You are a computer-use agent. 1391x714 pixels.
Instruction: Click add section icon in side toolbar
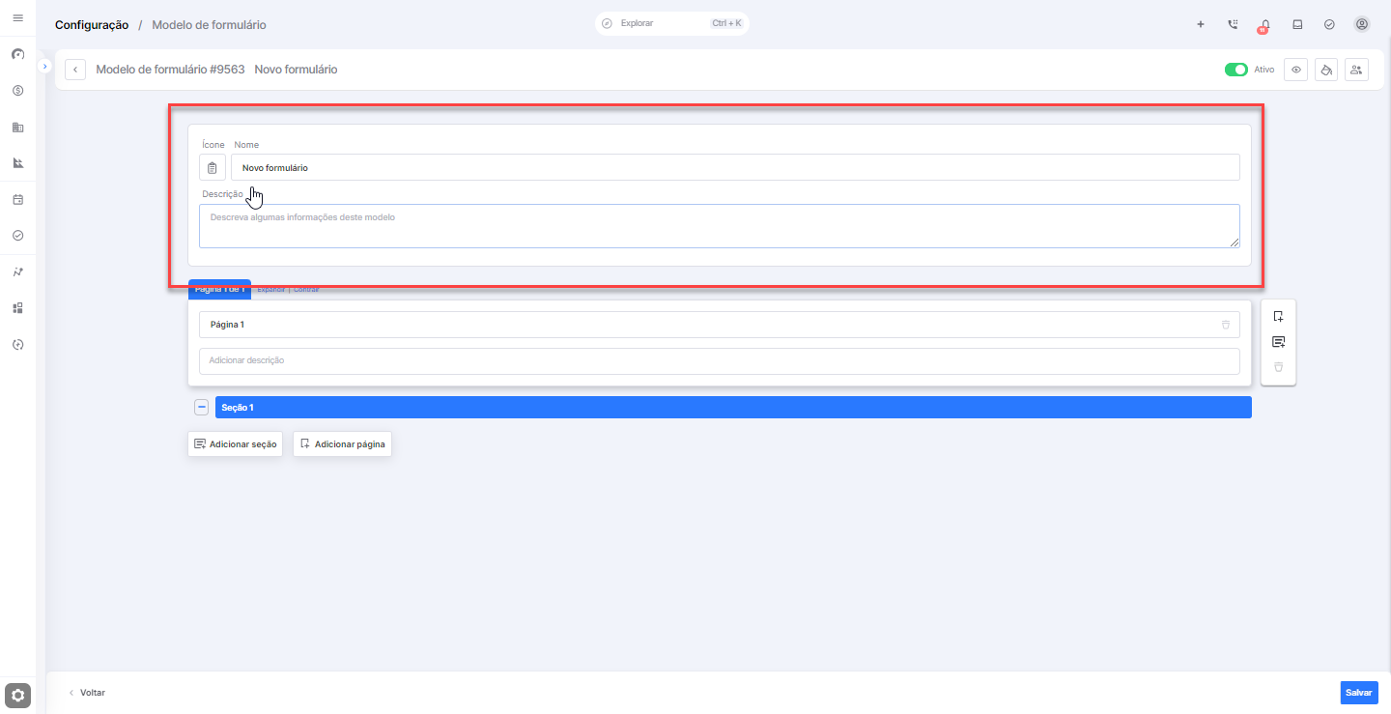1279,342
